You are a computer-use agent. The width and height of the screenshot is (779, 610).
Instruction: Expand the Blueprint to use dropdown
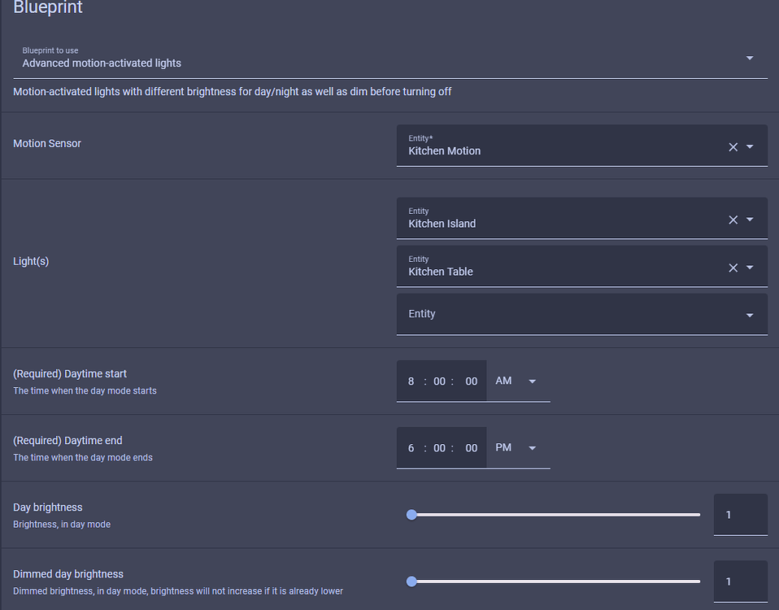coord(750,58)
